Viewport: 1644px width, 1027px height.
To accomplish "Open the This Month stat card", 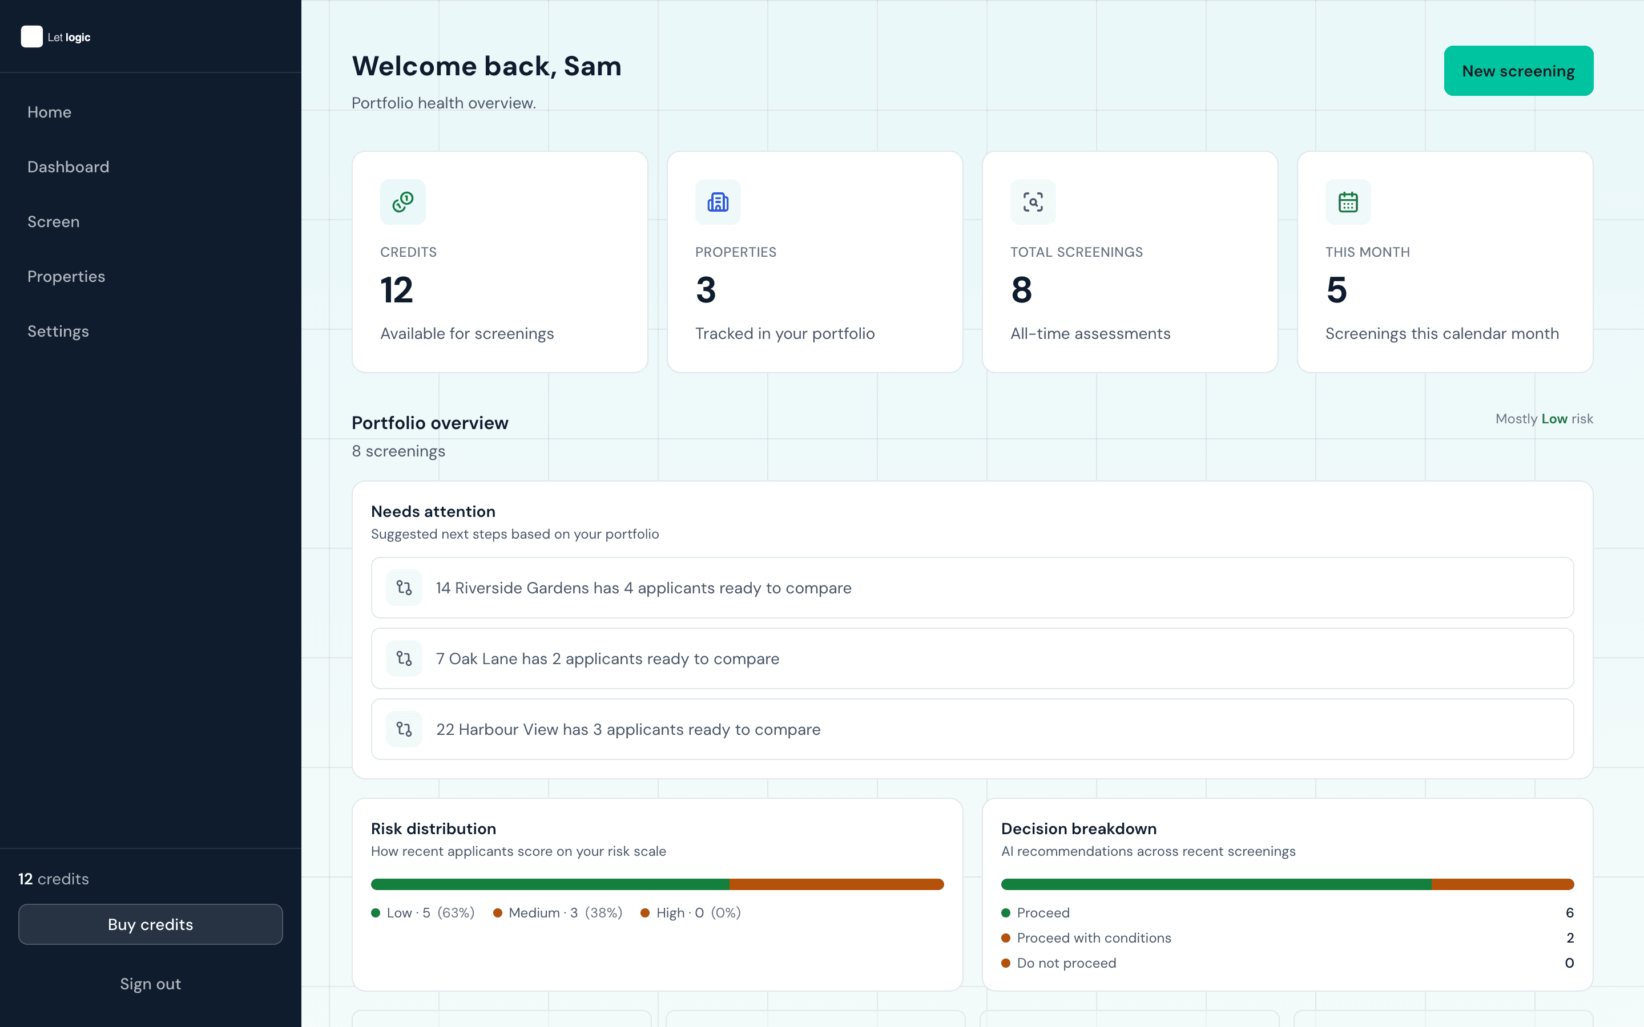I will 1445,262.
